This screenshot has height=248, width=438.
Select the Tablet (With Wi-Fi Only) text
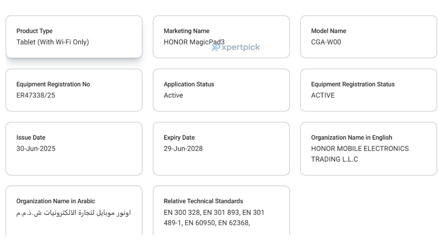53,42
